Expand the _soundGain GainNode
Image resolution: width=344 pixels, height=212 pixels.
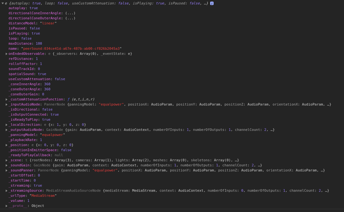click(x=7, y=165)
